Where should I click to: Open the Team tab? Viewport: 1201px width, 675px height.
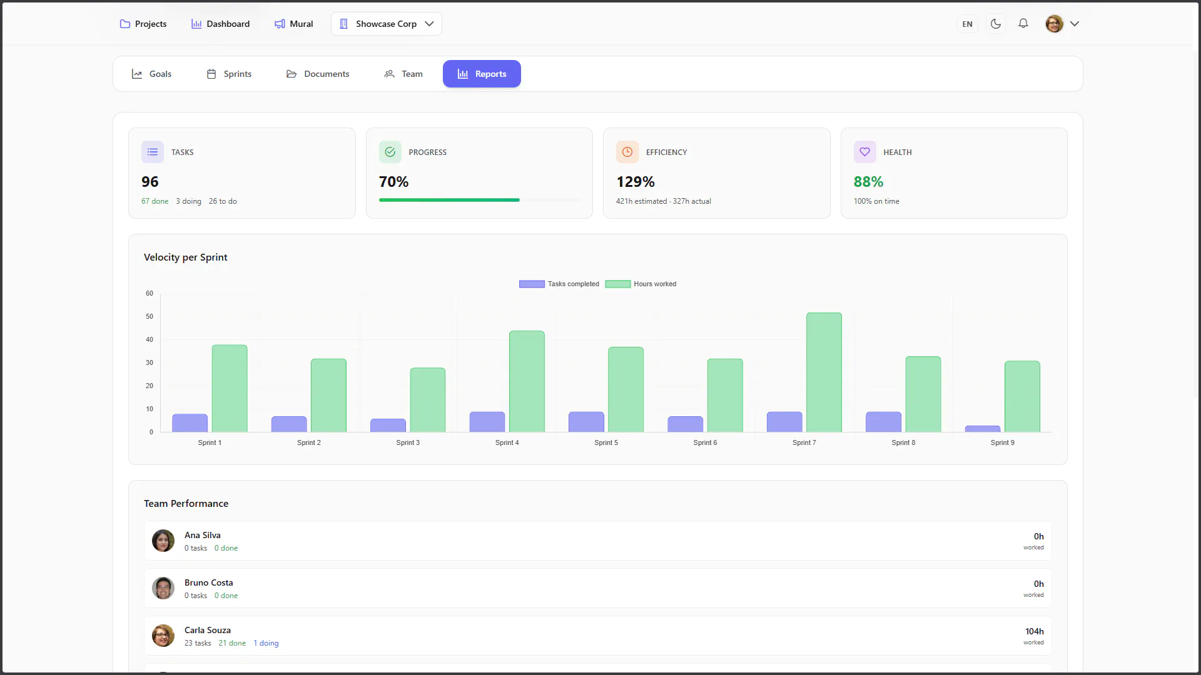[403, 74]
